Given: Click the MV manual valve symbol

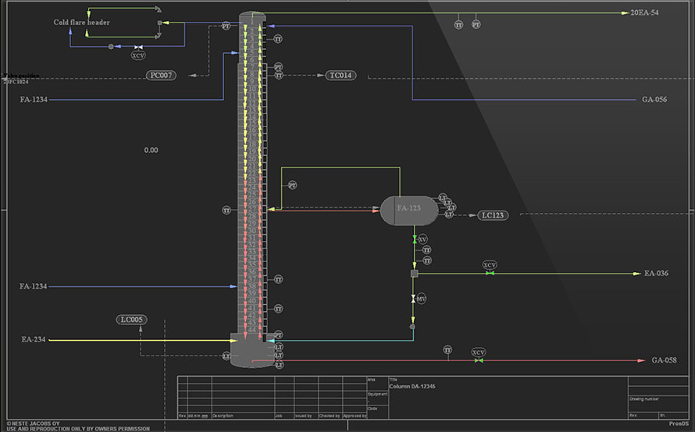Looking at the screenshot, I should 414,299.
